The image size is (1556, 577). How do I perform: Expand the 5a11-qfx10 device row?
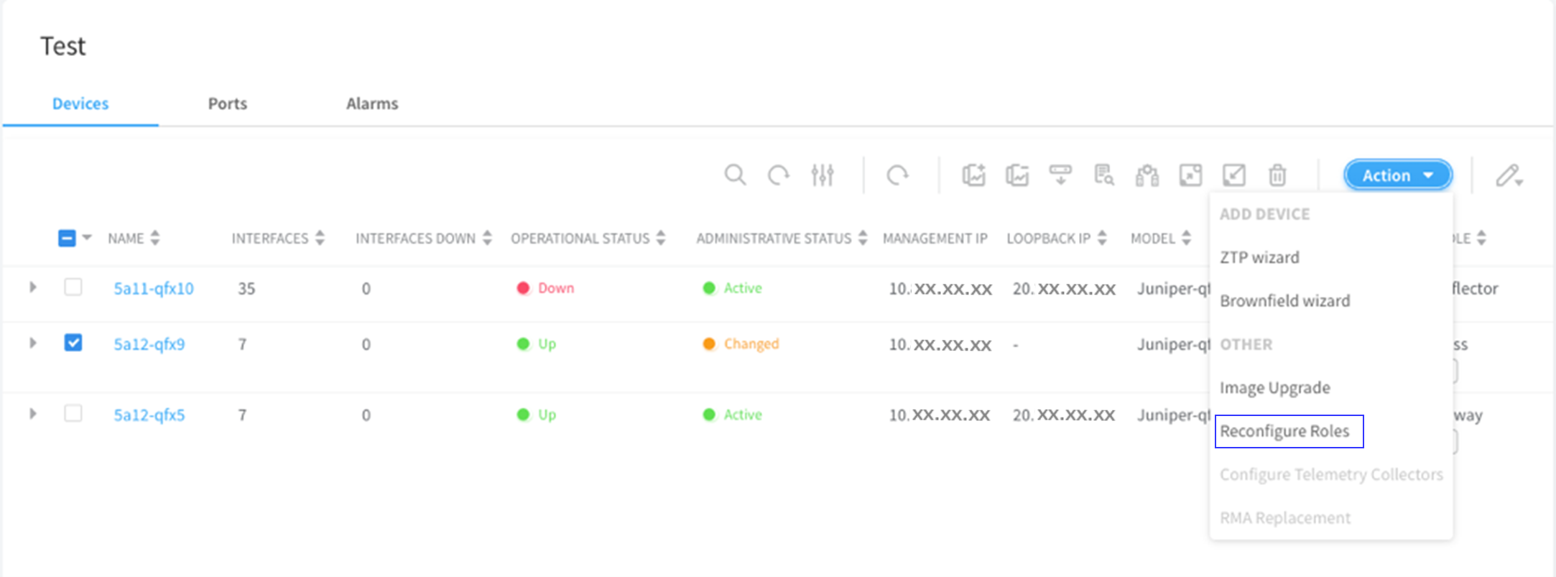click(x=33, y=287)
